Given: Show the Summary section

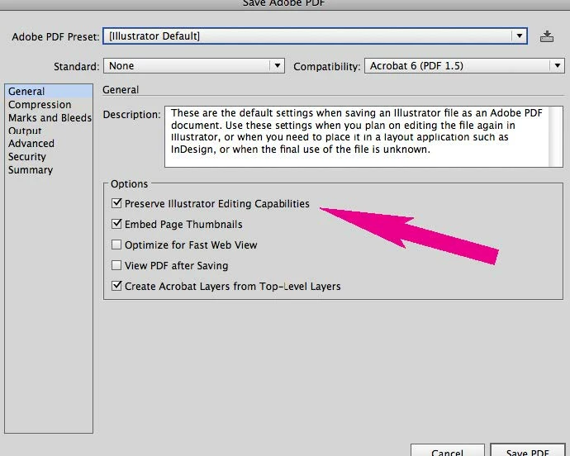Looking at the screenshot, I should tap(49, 170).
